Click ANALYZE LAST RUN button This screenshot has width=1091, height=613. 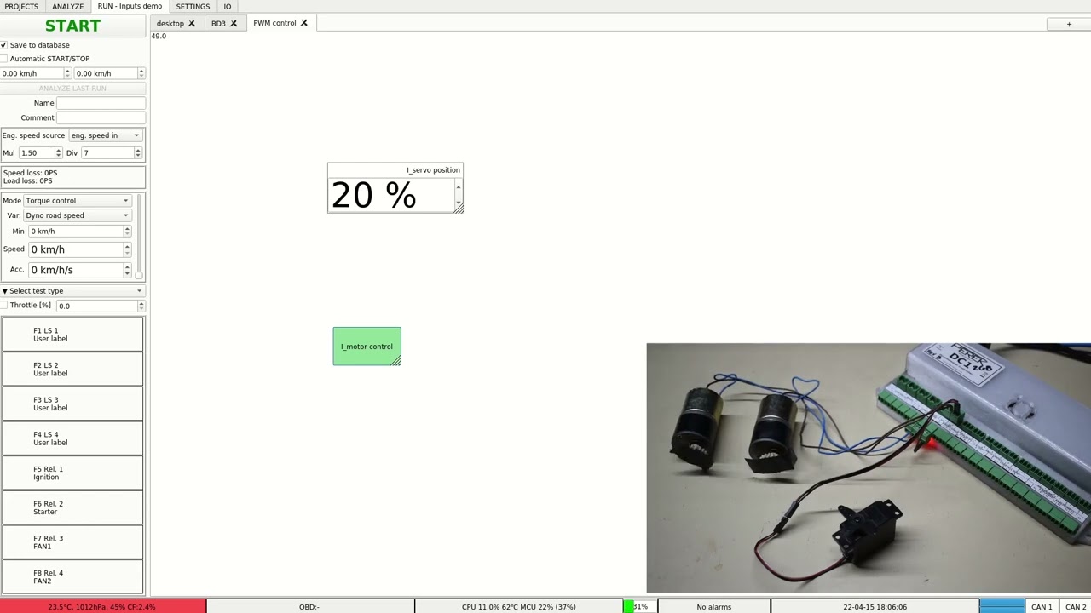coord(72,89)
